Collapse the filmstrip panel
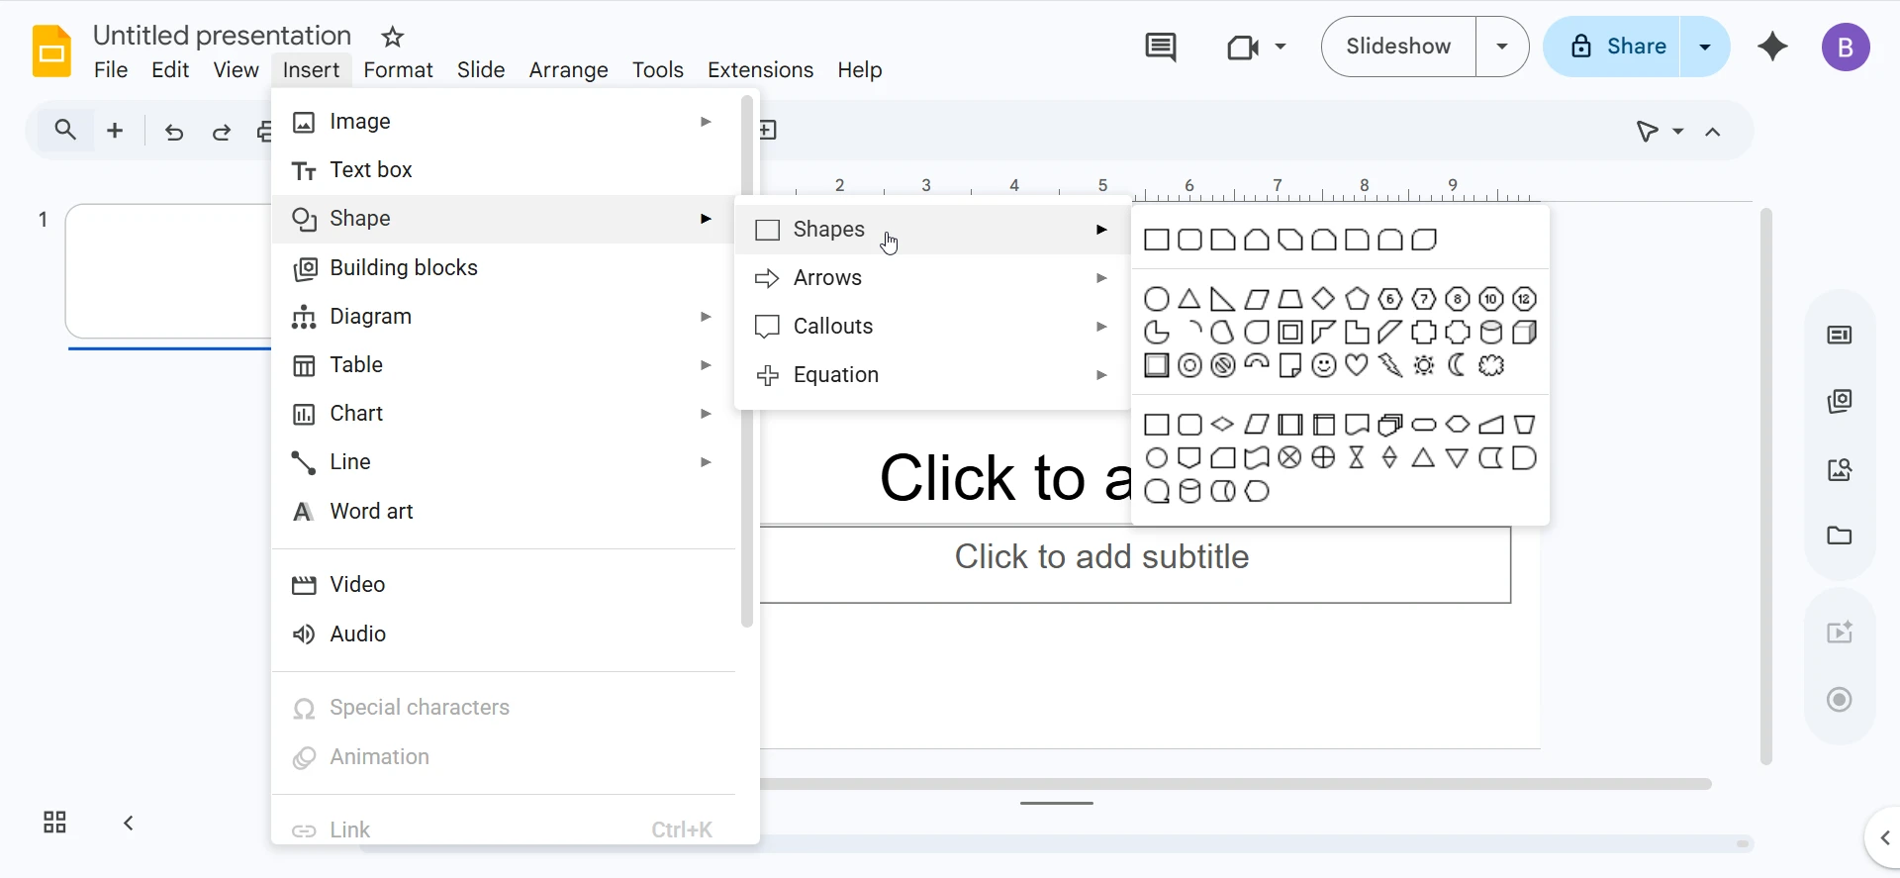Viewport: 1900px width, 878px height. click(129, 823)
